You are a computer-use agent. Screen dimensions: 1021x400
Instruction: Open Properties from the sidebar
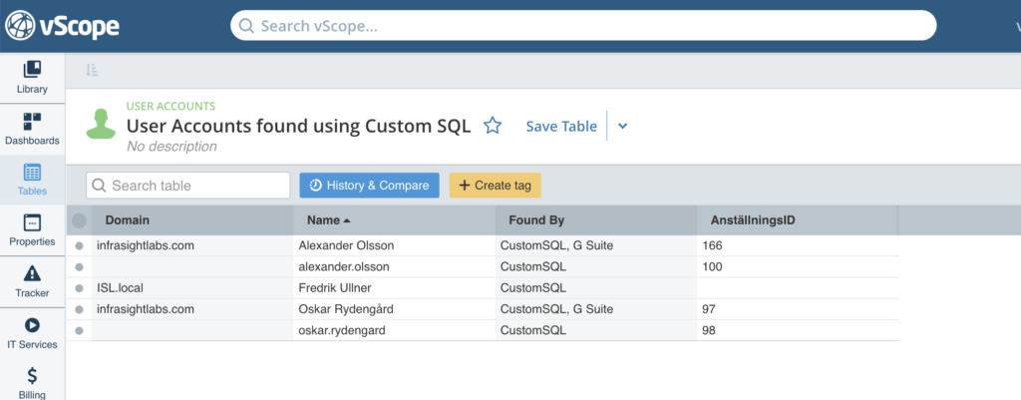[32, 230]
